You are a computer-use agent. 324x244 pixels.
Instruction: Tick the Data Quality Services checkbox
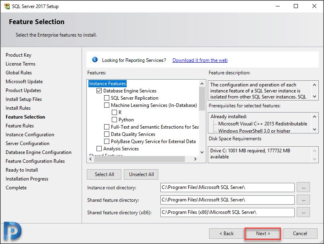coord(107,134)
